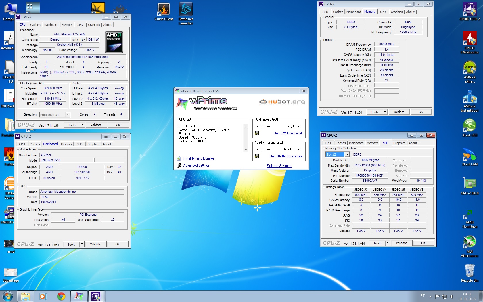Open Windows Media Player from the taskbar
The height and width of the screenshot is (302, 483).
pyautogui.click(x=43, y=296)
